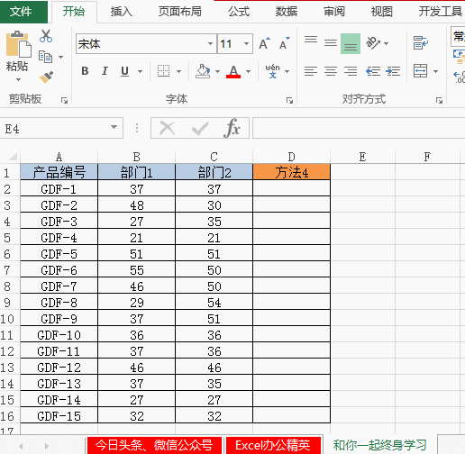Select the Format Painter brush
This screenshot has width=465, height=454.
tap(46, 77)
